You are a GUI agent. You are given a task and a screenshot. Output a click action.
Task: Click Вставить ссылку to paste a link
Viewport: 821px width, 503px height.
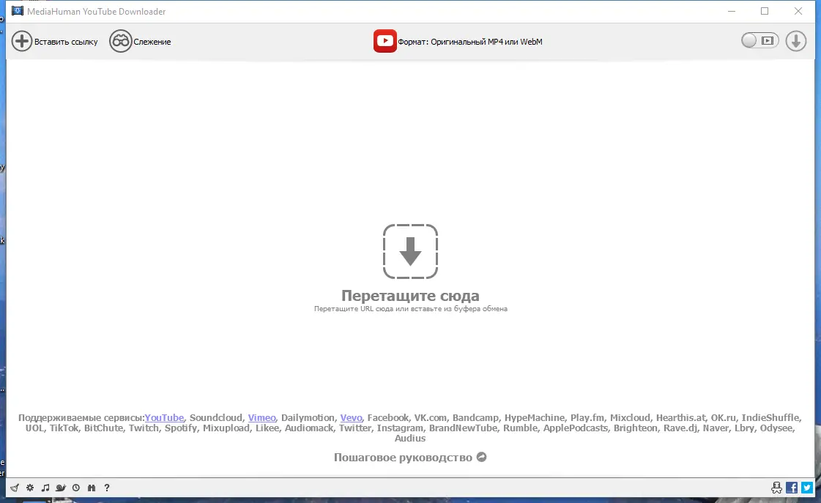click(55, 41)
